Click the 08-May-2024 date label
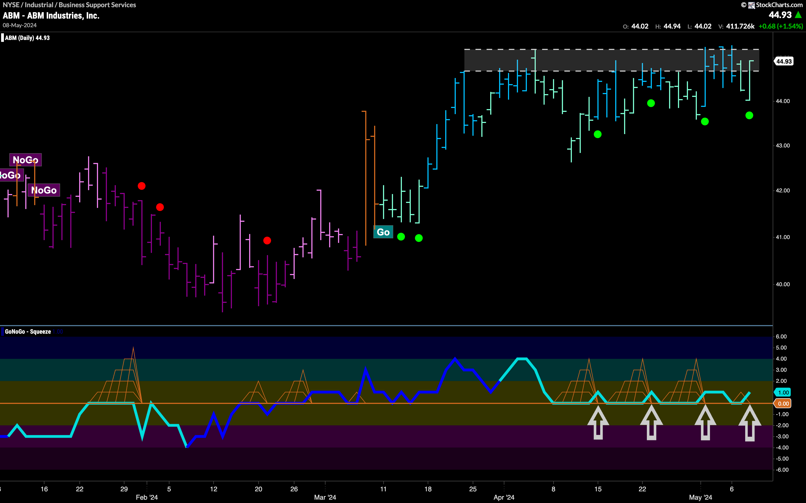This screenshot has height=503, width=806. click(x=20, y=25)
